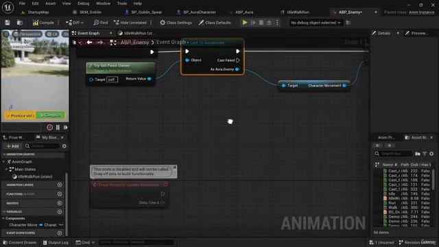Add a new Function plus icon
The height and width of the screenshot is (247, 439).
(60, 194)
